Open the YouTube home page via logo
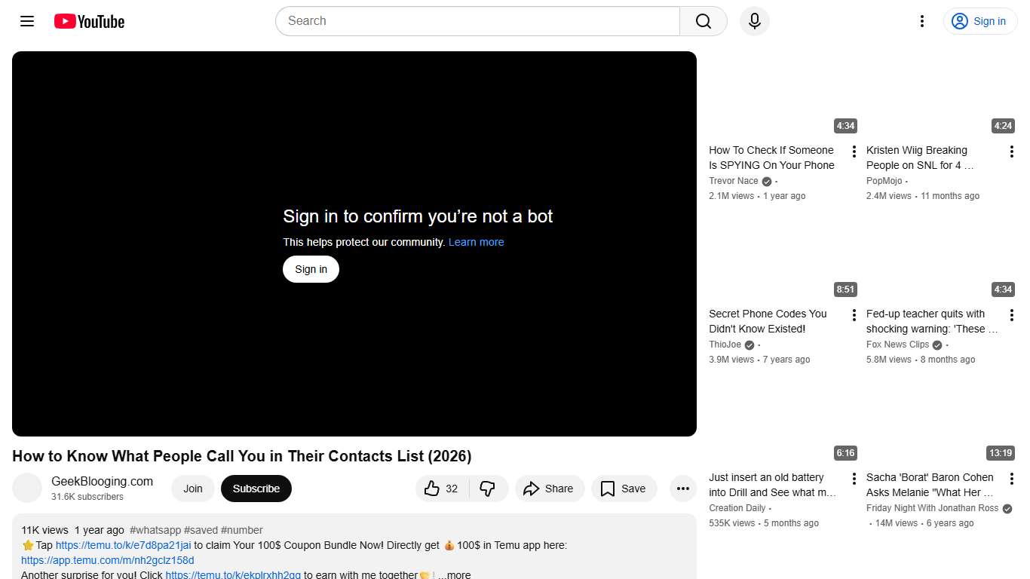The width and height of the screenshot is (1030, 579). point(88,21)
